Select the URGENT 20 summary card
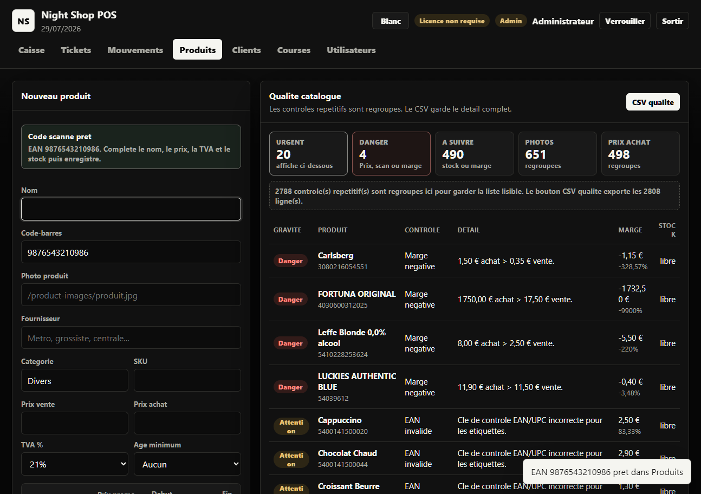The width and height of the screenshot is (701, 494). coord(308,154)
